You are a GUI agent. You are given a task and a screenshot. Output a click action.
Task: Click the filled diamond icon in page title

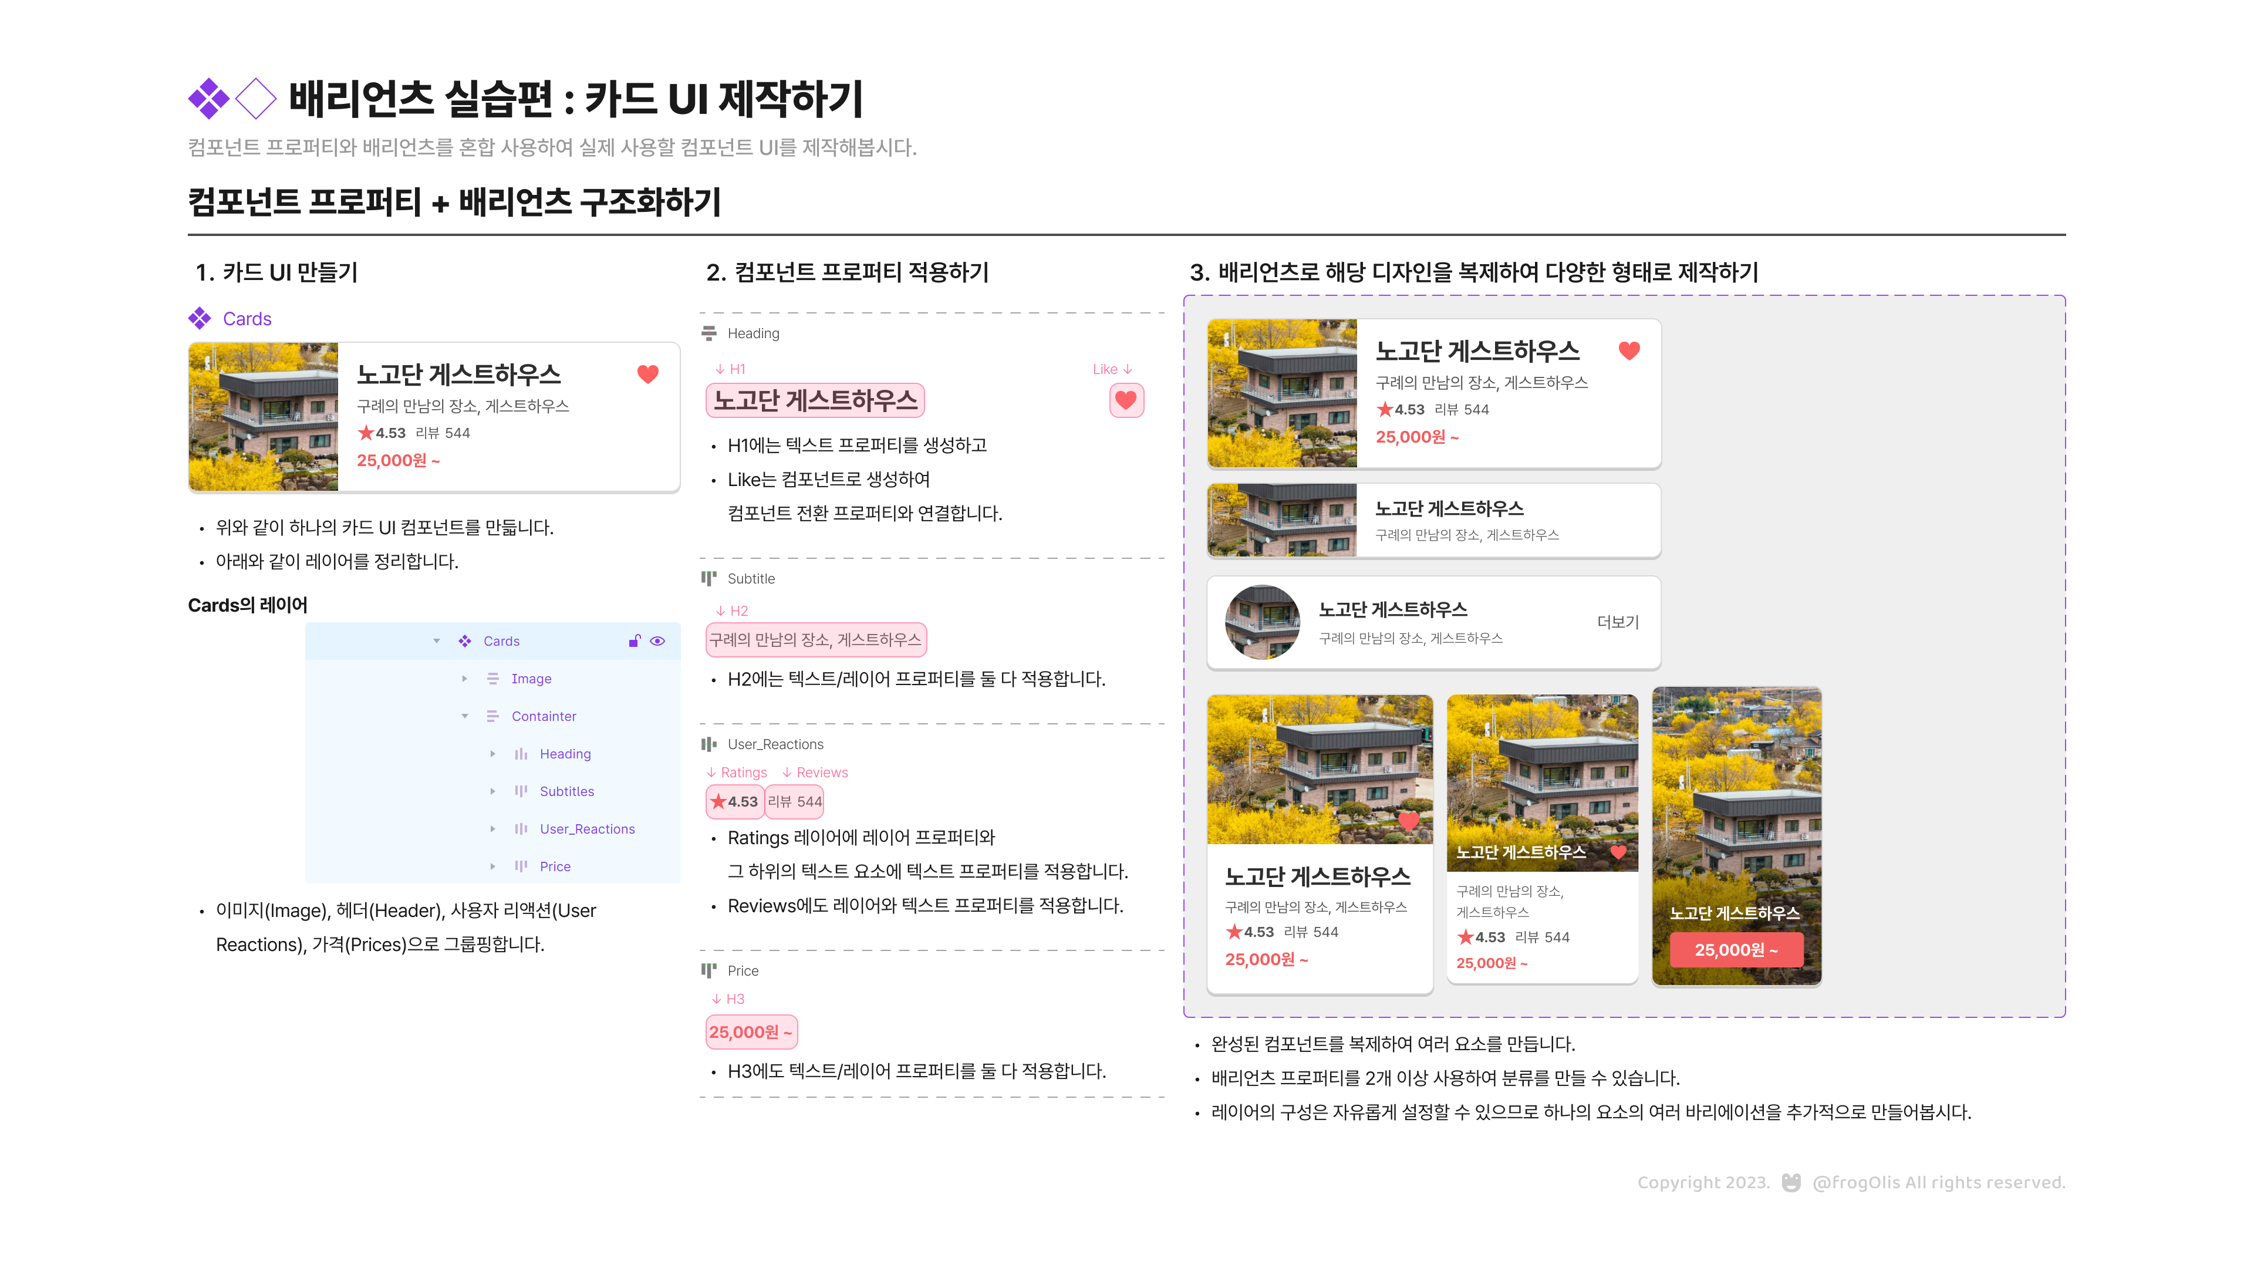[x=208, y=98]
